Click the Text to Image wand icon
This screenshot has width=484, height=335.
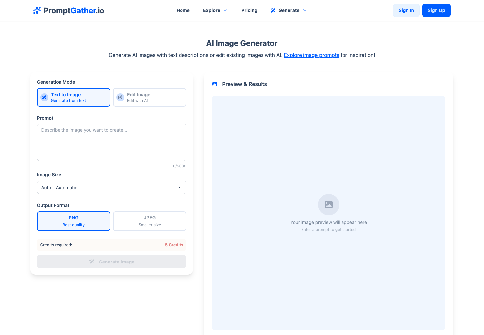(x=44, y=97)
